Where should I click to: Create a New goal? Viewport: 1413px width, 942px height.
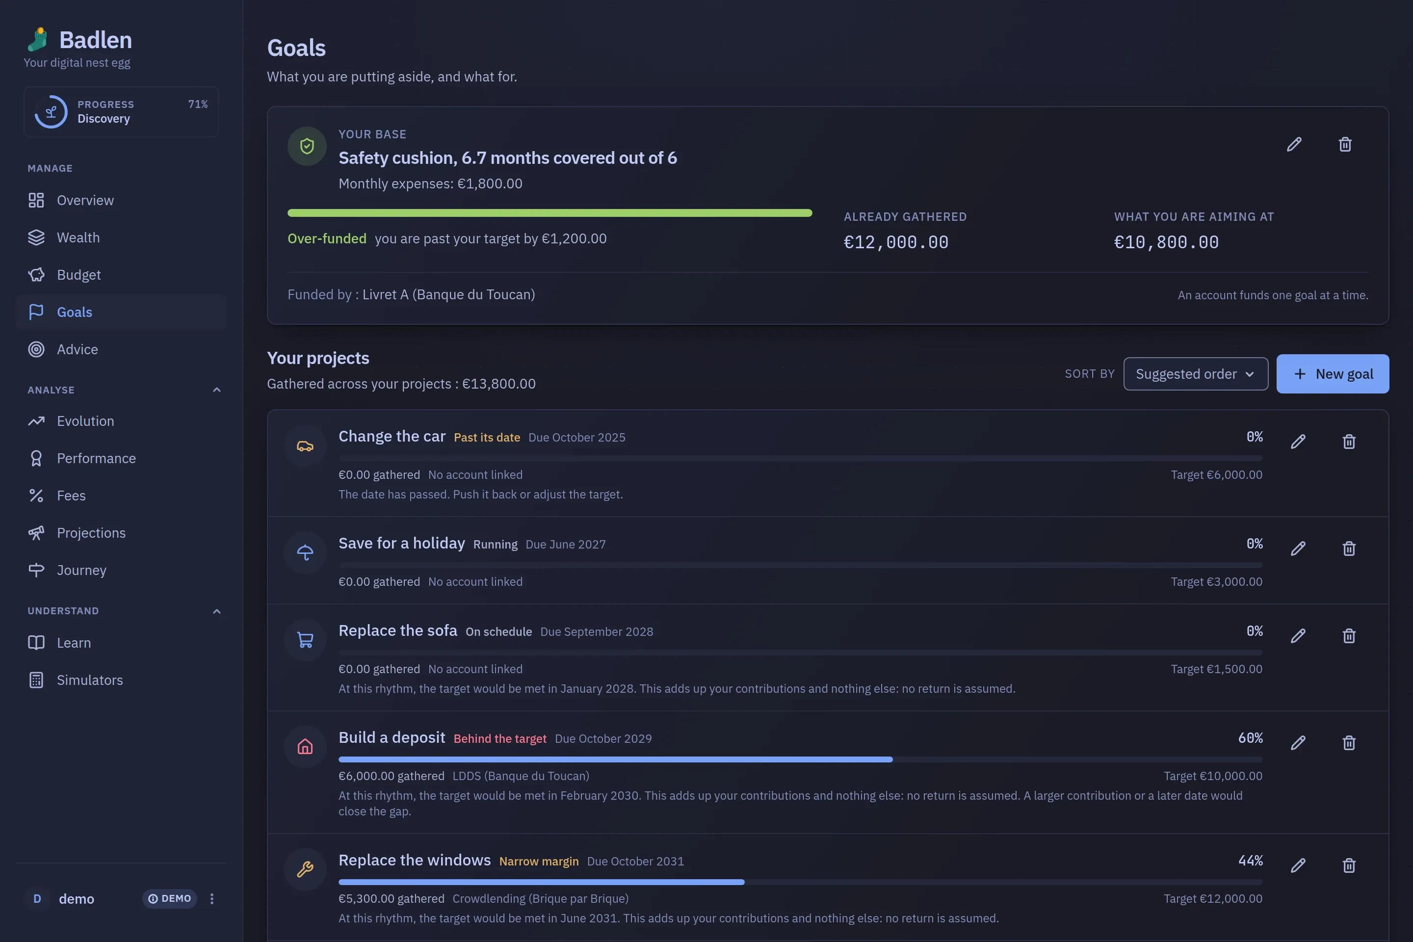pyautogui.click(x=1333, y=374)
